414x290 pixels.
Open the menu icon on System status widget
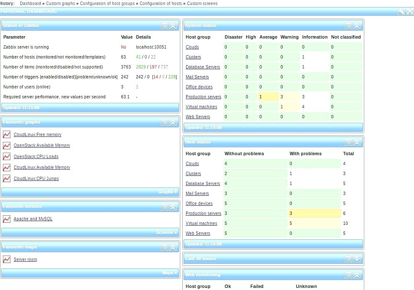coord(349,25)
